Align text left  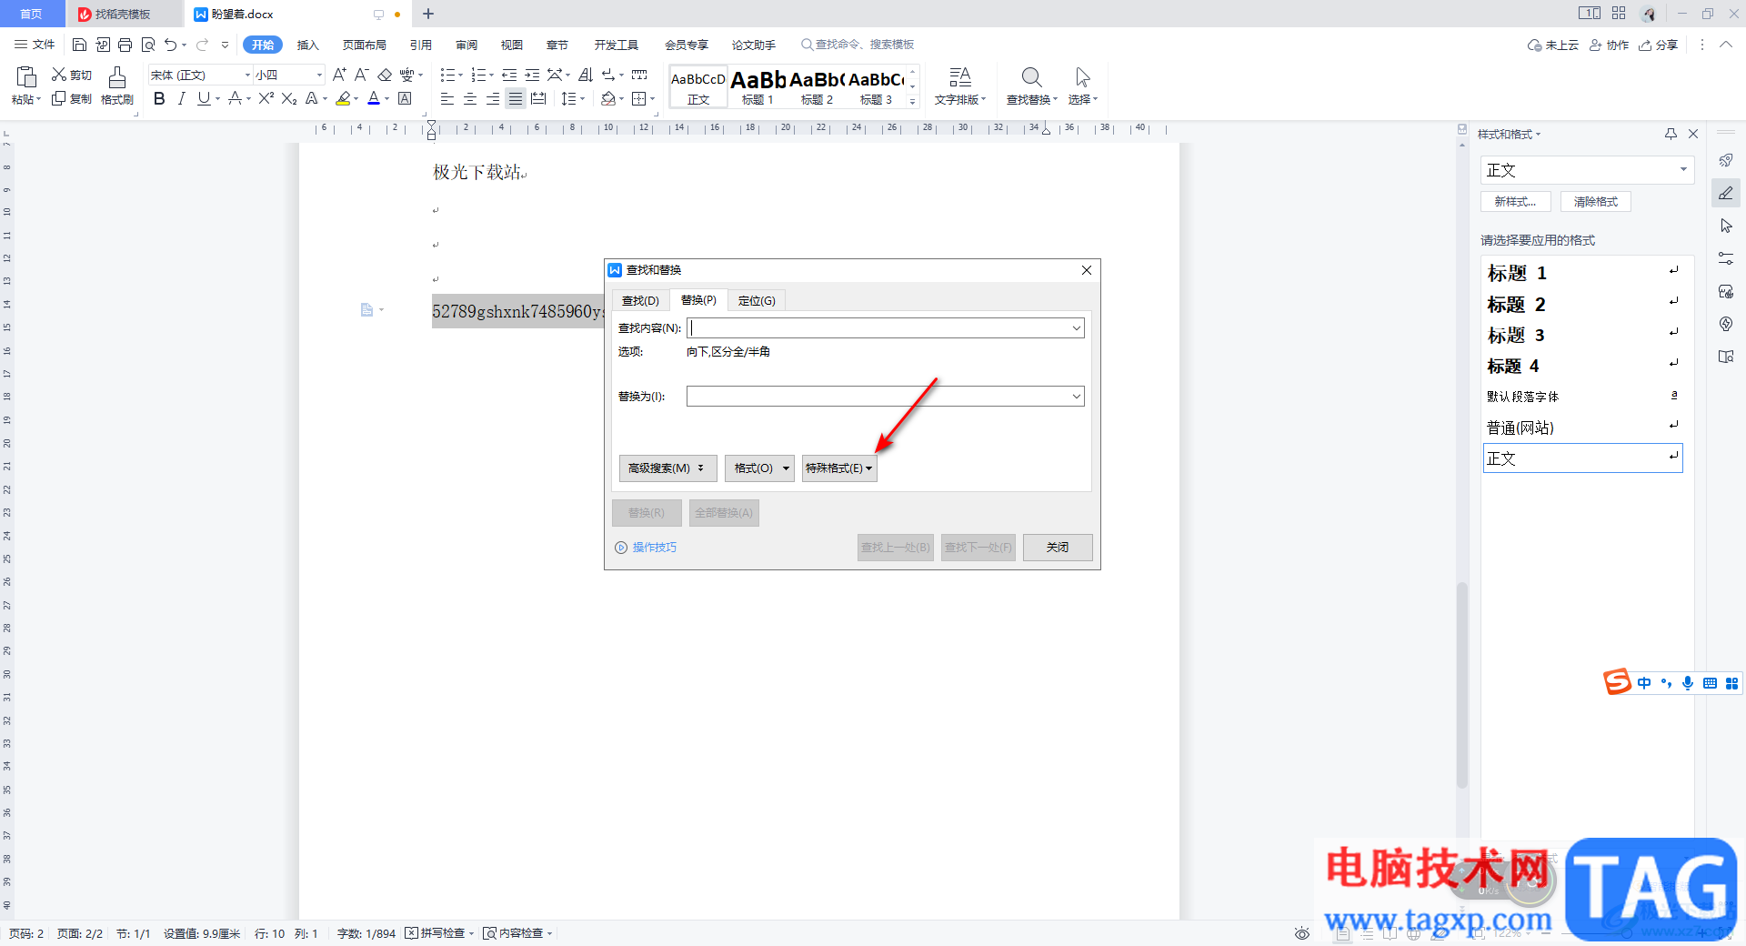pyautogui.click(x=447, y=98)
